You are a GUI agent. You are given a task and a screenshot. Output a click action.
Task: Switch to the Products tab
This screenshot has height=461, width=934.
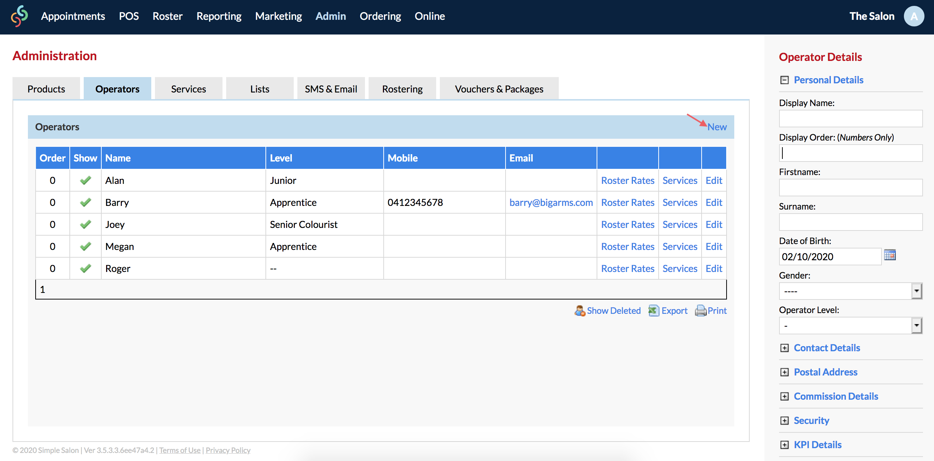(x=46, y=88)
